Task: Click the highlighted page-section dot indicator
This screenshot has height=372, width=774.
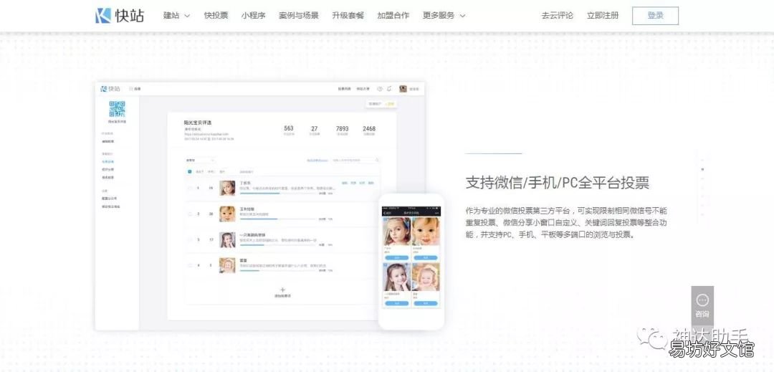Action: [x=703, y=169]
